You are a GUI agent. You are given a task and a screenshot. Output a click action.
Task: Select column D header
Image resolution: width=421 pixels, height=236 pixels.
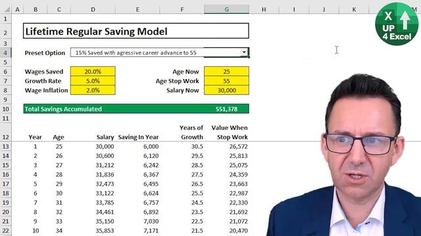point(93,10)
